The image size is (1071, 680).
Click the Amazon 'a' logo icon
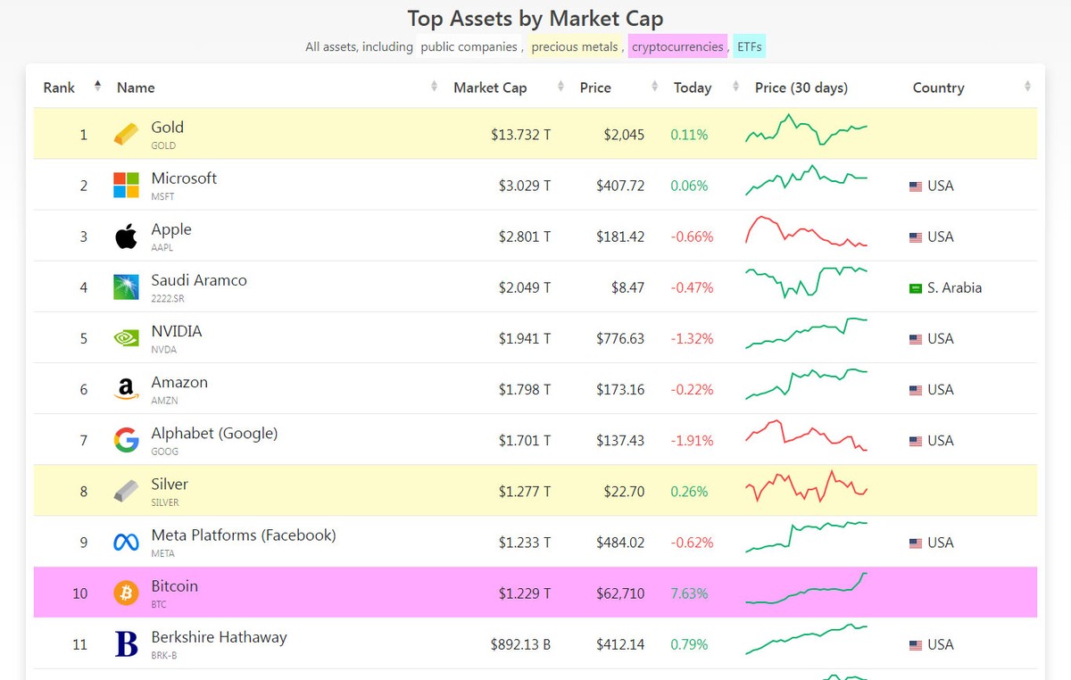point(126,388)
